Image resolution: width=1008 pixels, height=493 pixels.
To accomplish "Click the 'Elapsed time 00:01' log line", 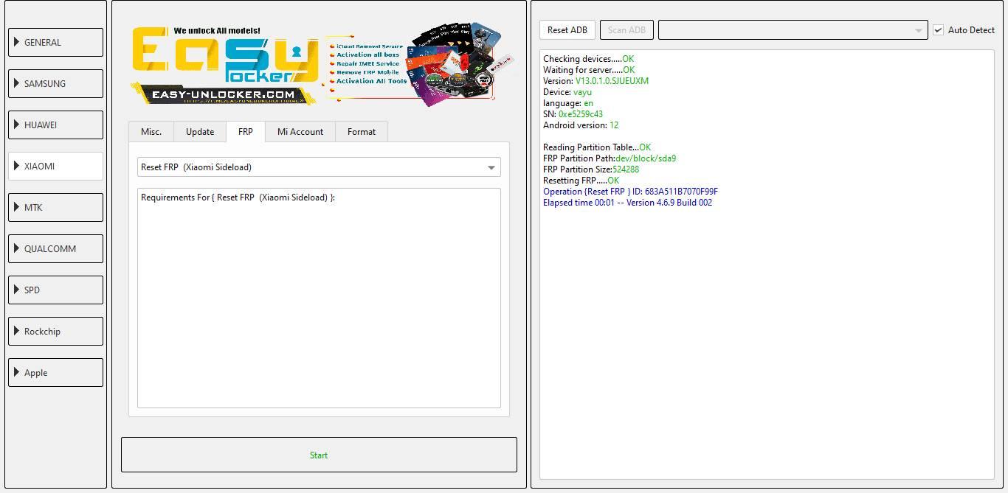I will click(627, 203).
